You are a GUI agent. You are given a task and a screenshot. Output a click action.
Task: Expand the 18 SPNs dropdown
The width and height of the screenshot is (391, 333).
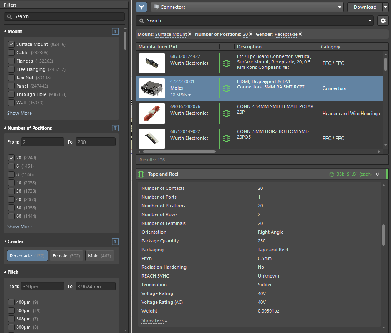click(181, 95)
